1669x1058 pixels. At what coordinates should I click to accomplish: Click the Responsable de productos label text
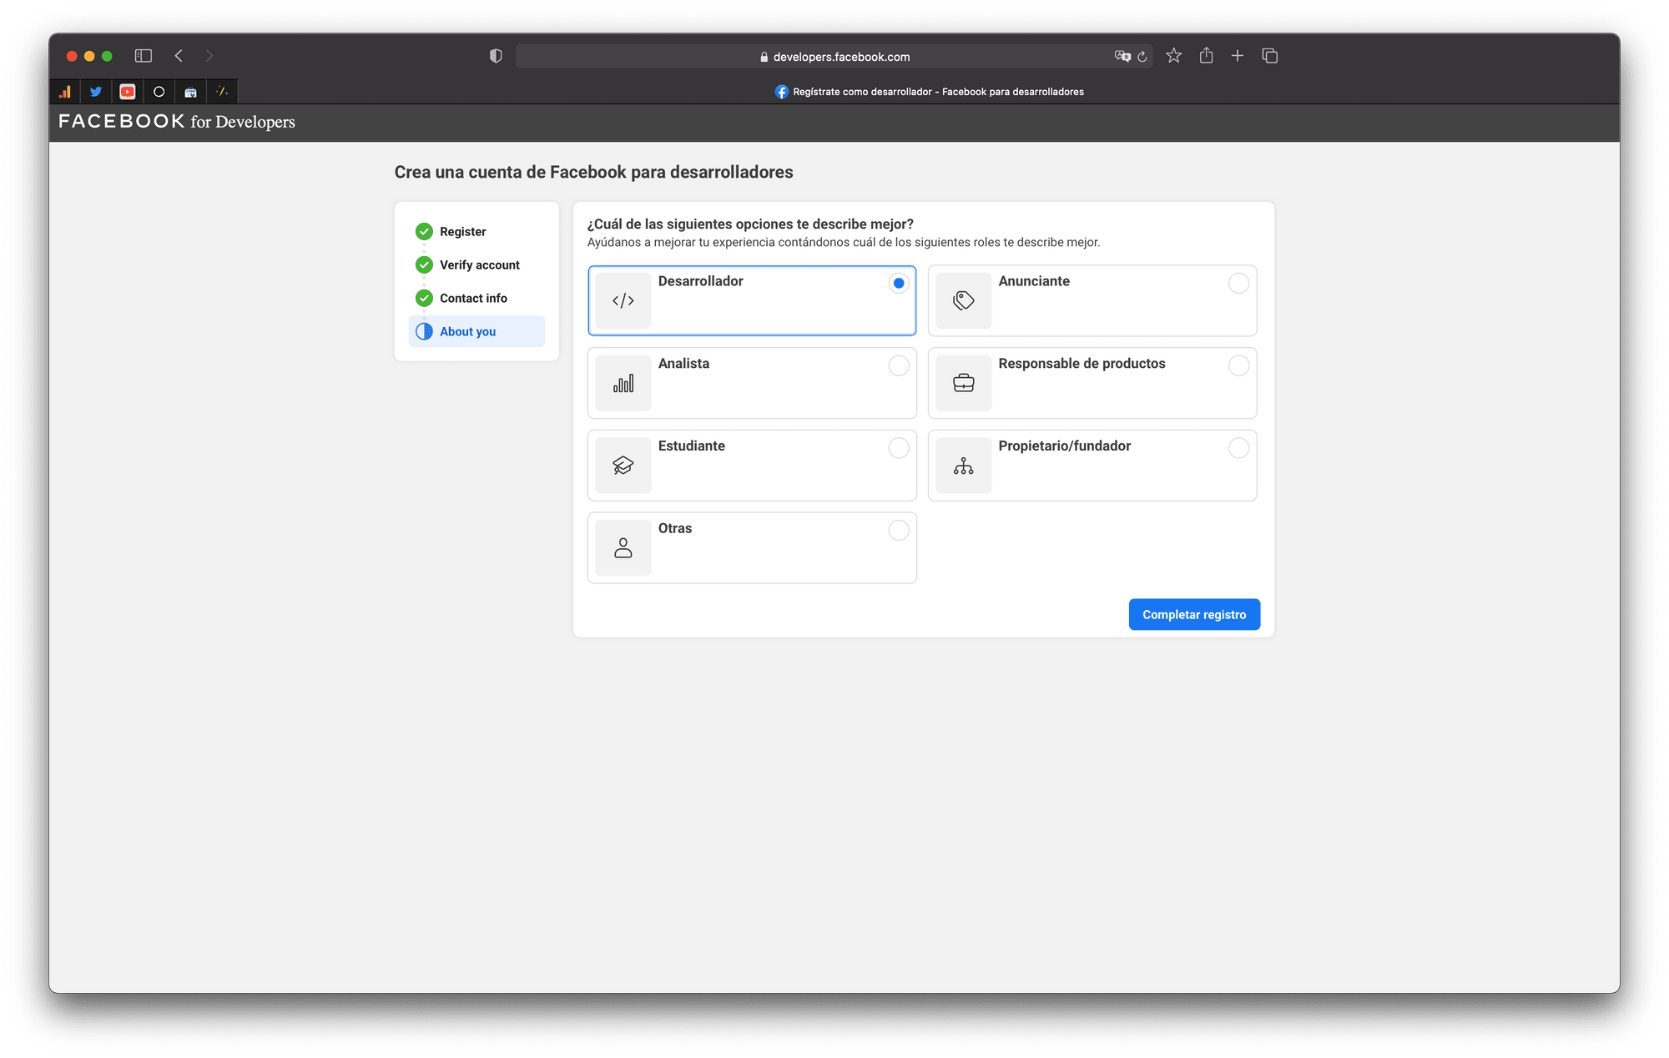click(x=1082, y=364)
